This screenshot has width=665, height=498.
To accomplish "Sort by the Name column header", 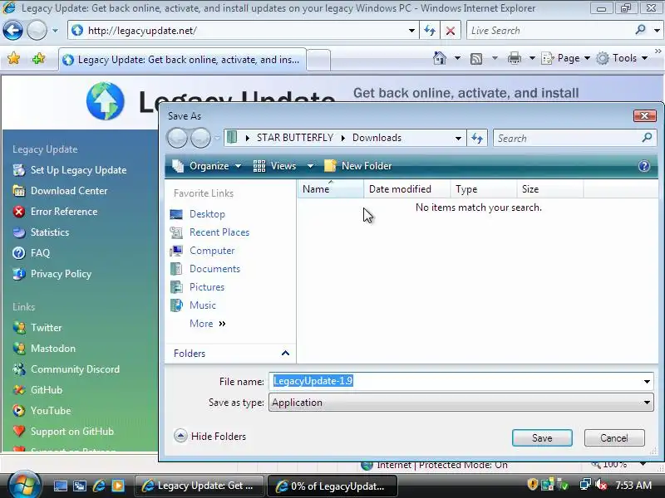I will coord(330,189).
